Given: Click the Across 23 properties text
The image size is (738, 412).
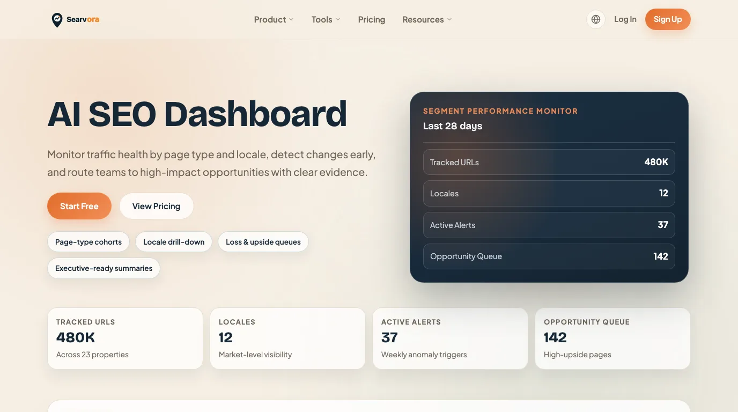Looking at the screenshot, I should (x=92, y=355).
